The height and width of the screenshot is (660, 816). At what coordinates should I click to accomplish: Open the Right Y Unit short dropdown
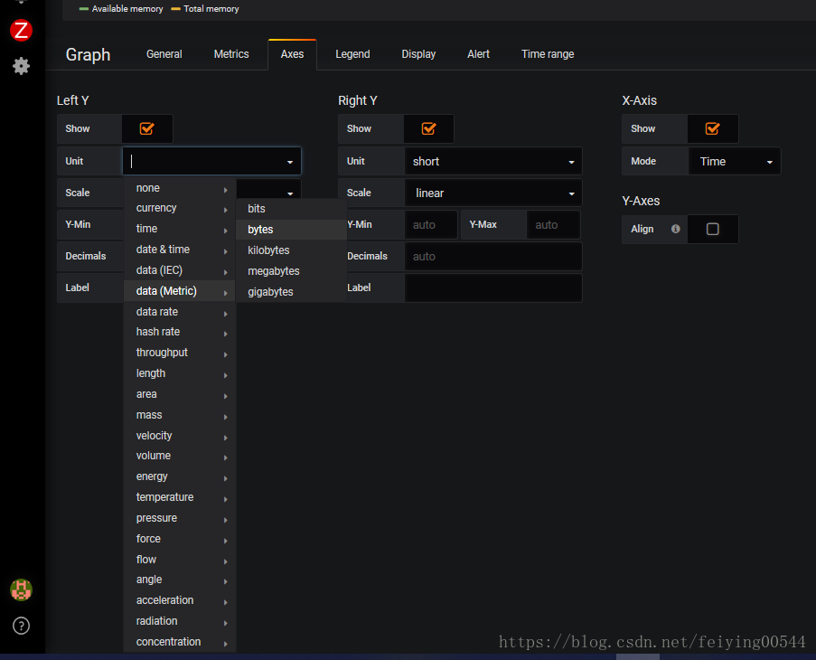click(492, 161)
